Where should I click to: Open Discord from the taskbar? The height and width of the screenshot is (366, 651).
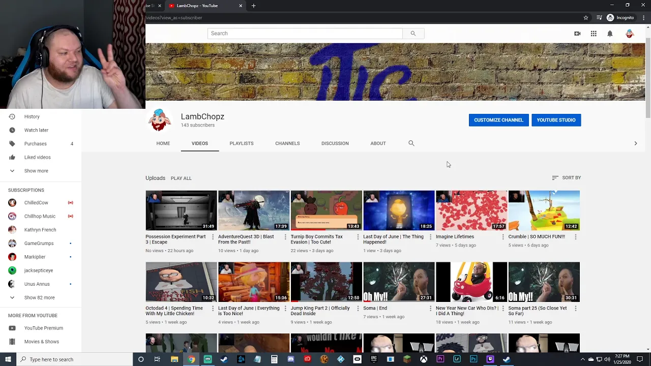point(290,359)
